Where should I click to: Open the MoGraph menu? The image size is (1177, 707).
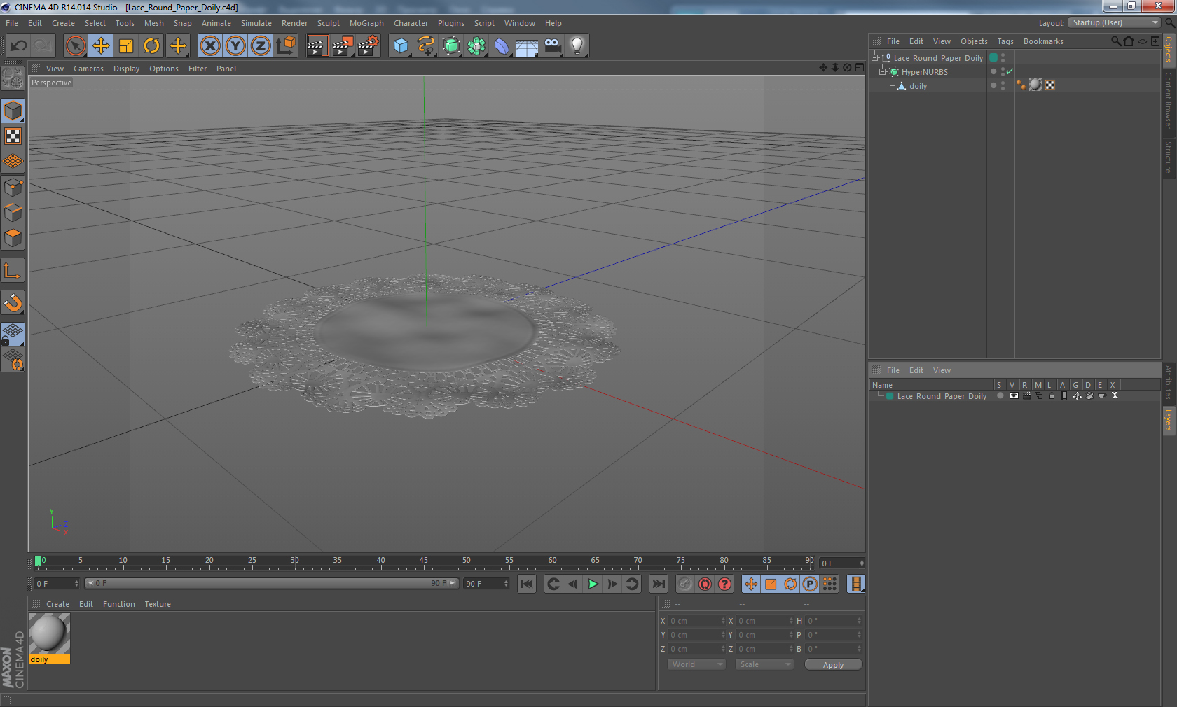[x=366, y=23]
